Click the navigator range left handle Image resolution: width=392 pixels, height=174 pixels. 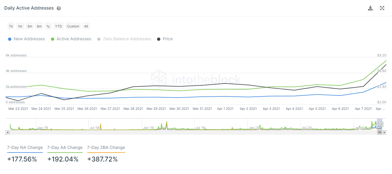point(377,124)
